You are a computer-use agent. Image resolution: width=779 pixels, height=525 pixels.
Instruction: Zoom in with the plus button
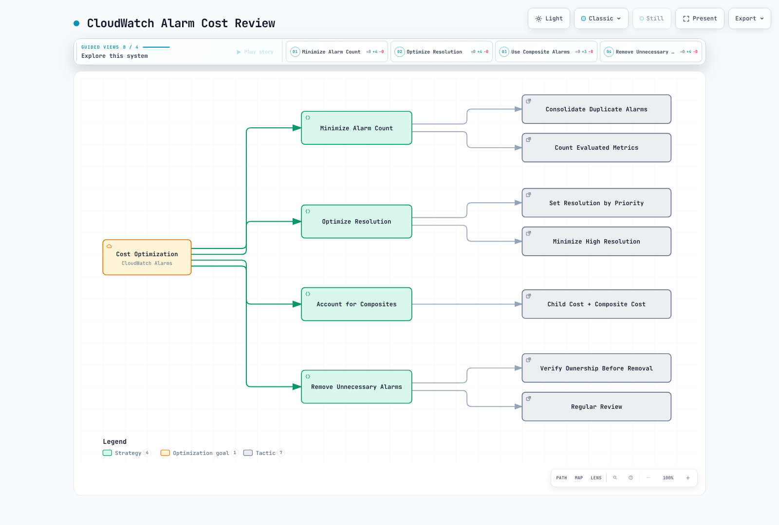(688, 478)
